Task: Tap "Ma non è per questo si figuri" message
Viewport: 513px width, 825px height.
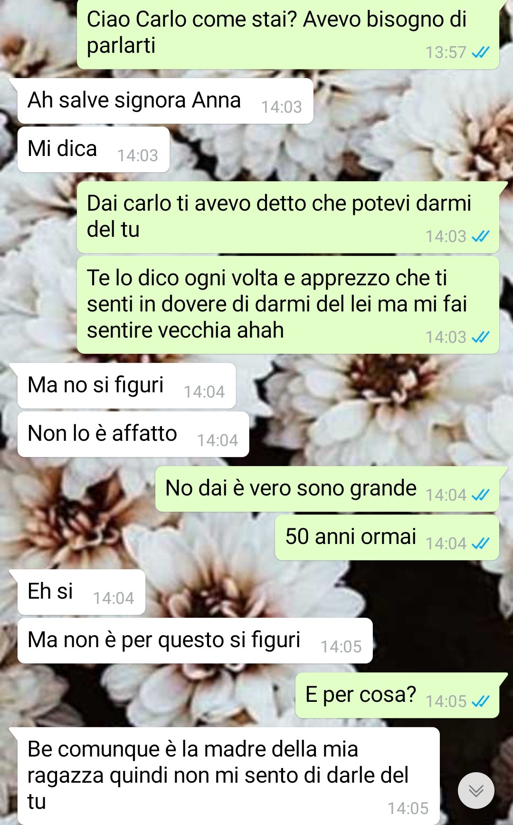Action: (195, 641)
